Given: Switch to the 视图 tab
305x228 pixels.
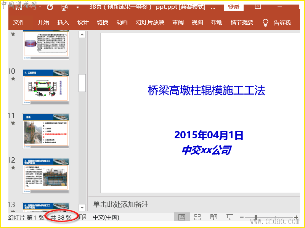Looking at the screenshot, I should pyautogui.click(x=197, y=22).
